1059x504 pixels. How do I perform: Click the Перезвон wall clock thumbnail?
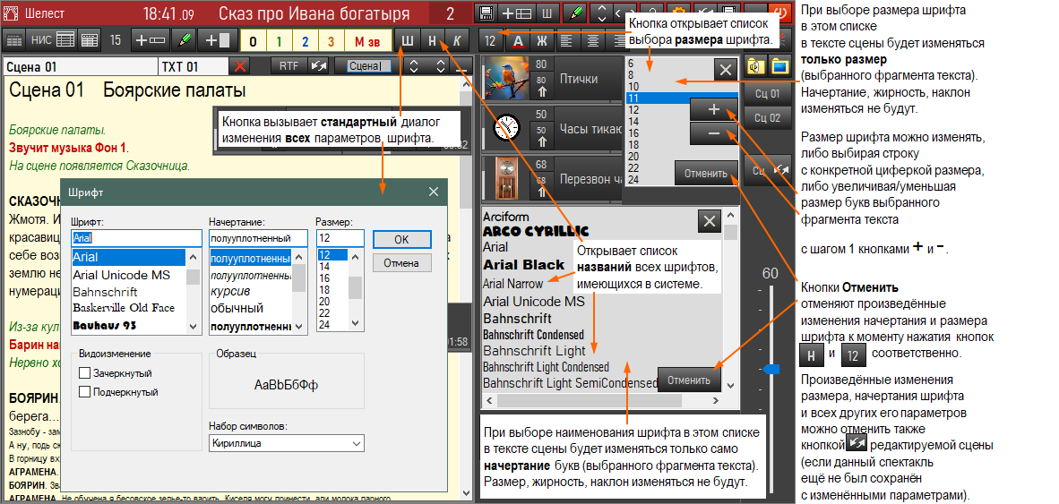505,179
